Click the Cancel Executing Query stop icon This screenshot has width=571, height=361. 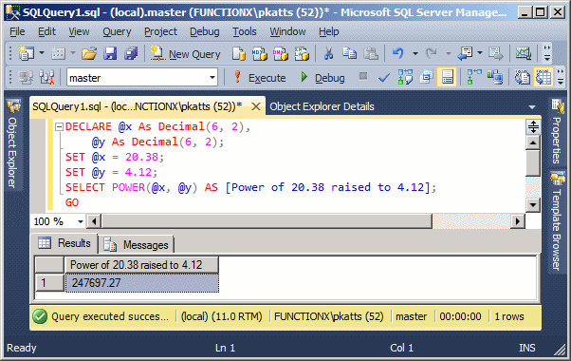pos(362,76)
